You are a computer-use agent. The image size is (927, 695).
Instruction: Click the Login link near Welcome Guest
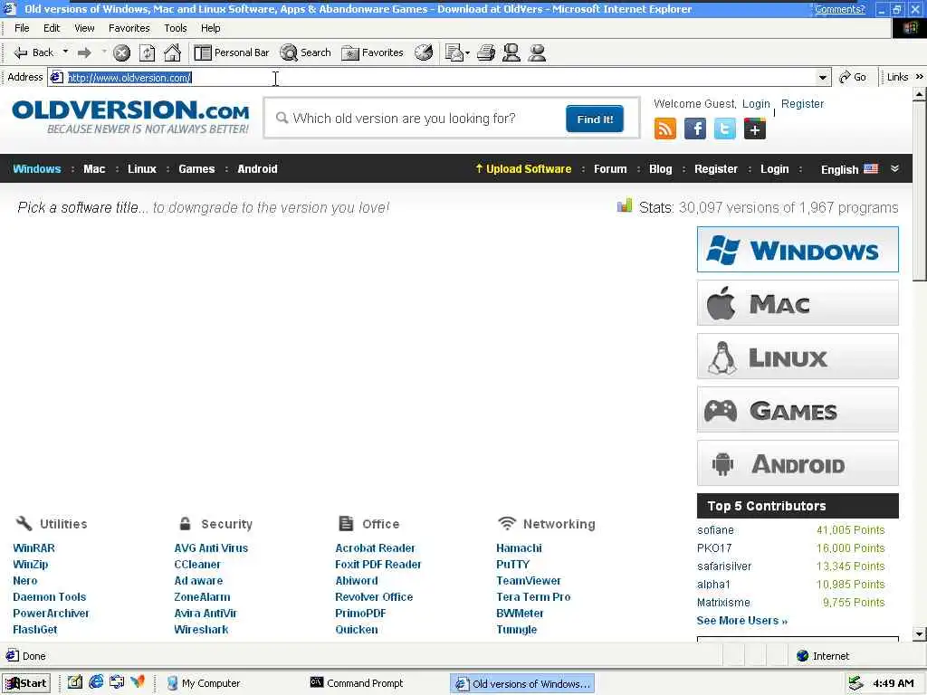(x=756, y=104)
